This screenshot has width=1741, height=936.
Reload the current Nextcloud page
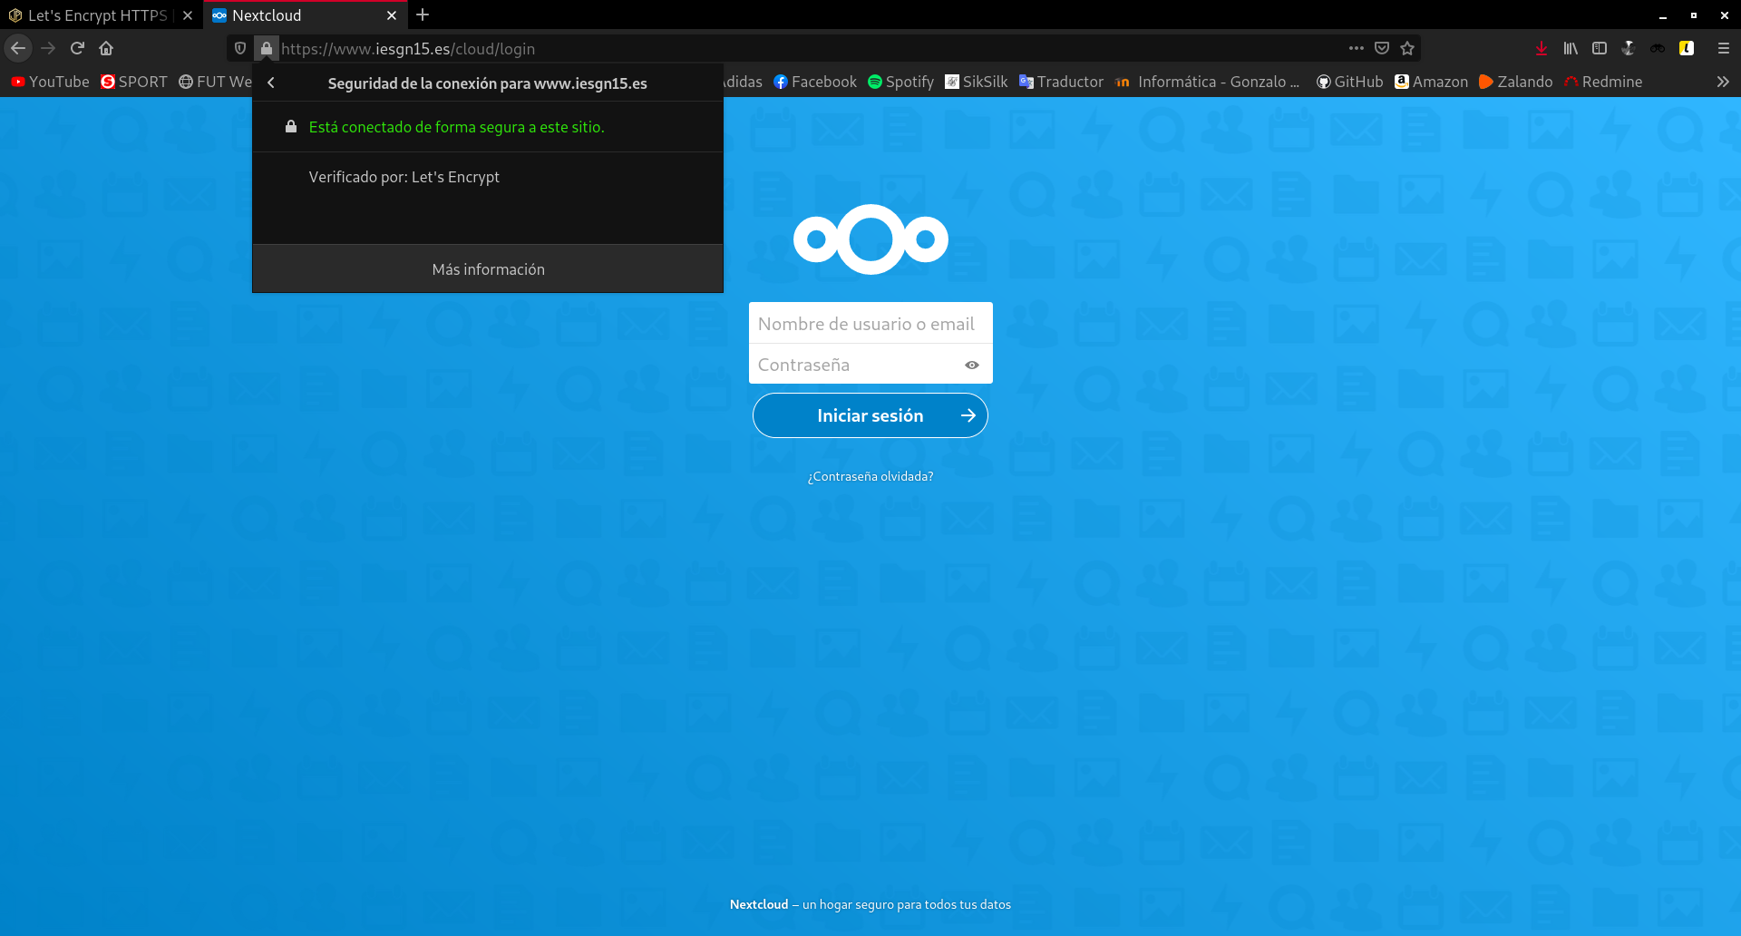tap(77, 48)
